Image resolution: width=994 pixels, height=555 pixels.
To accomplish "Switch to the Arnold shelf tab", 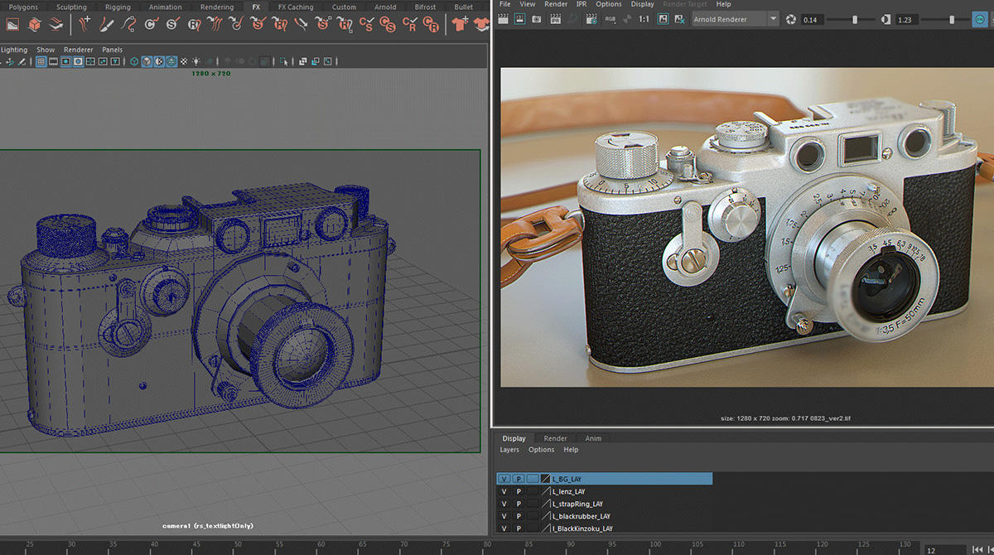I will pyautogui.click(x=385, y=7).
